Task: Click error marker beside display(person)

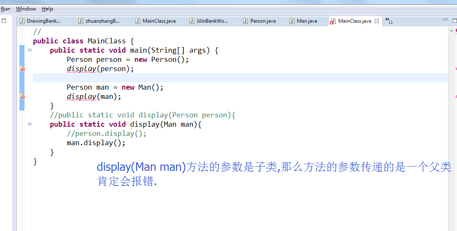Action: 22,69
